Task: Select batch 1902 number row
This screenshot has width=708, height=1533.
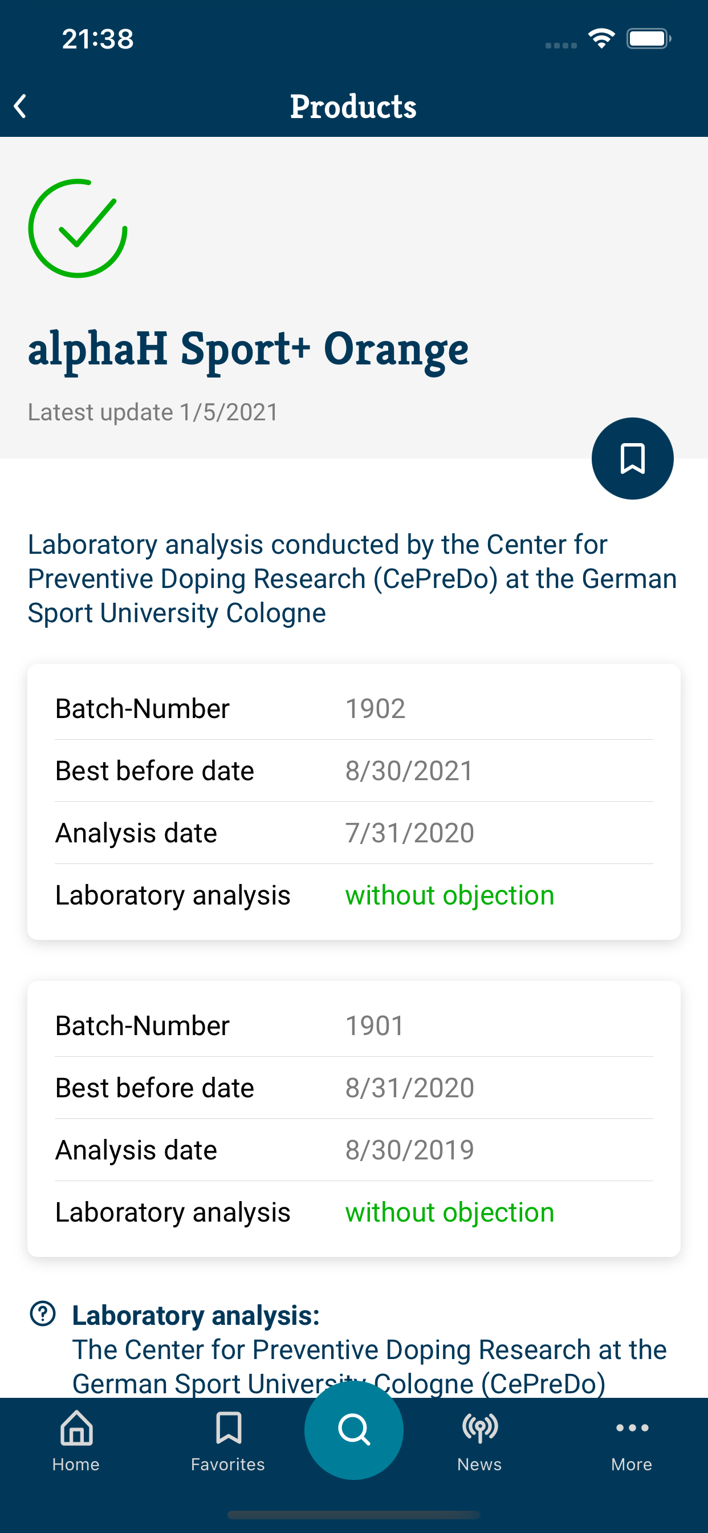Action: click(x=354, y=708)
